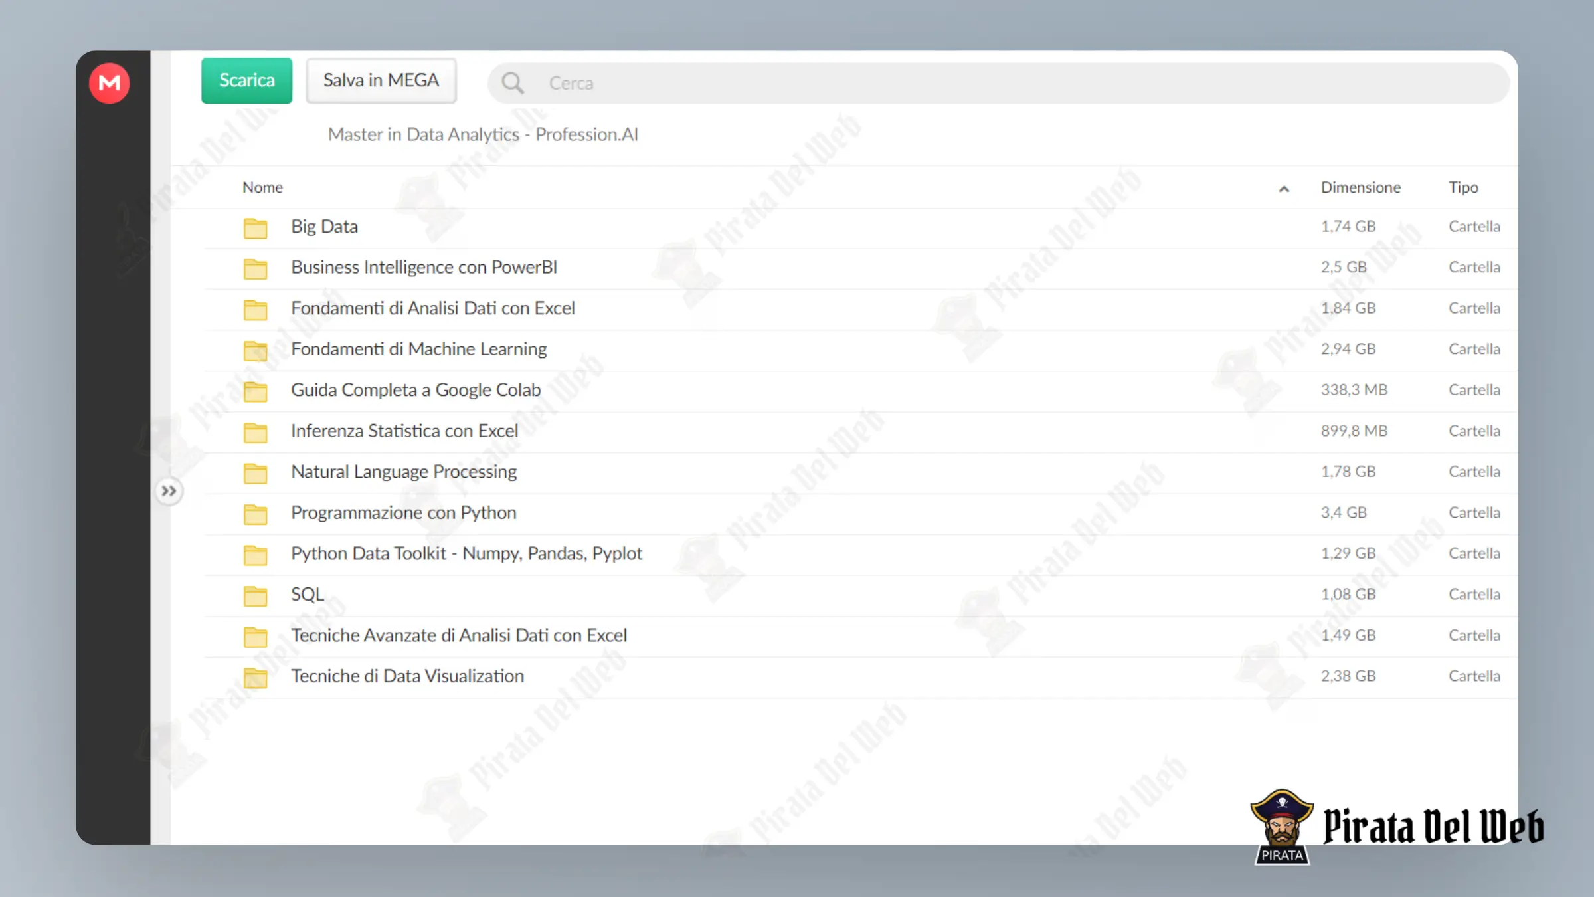Click the 1,29 GB size value

pyautogui.click(x=1348, y=553)
